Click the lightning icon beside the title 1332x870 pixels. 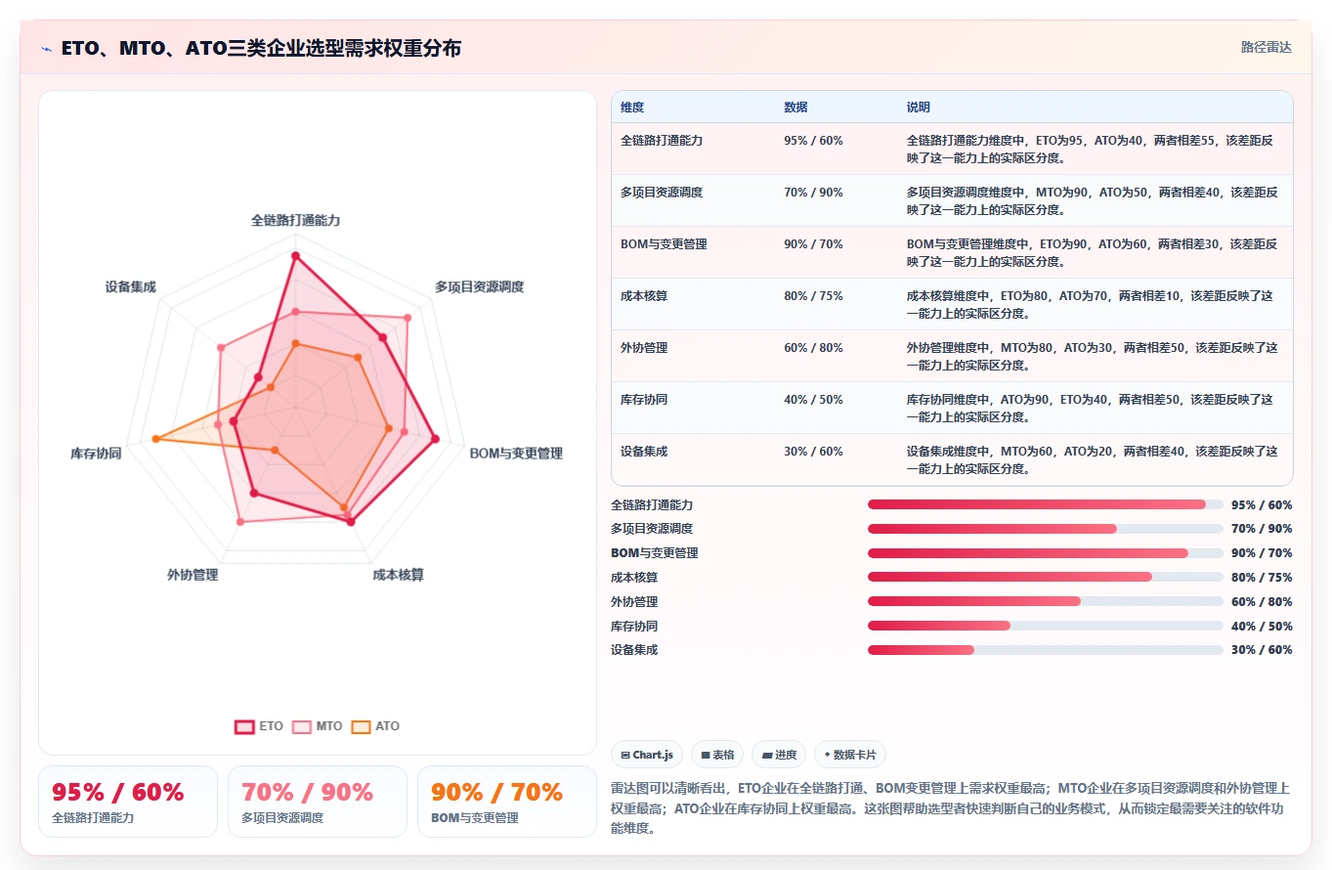(46, 49)
